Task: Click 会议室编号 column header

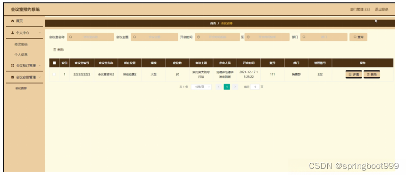Action: click(82, 63)
